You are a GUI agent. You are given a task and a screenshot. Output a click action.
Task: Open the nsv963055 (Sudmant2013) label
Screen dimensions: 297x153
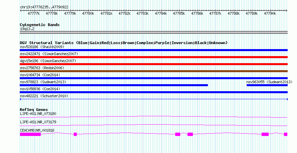click(269, 82)
